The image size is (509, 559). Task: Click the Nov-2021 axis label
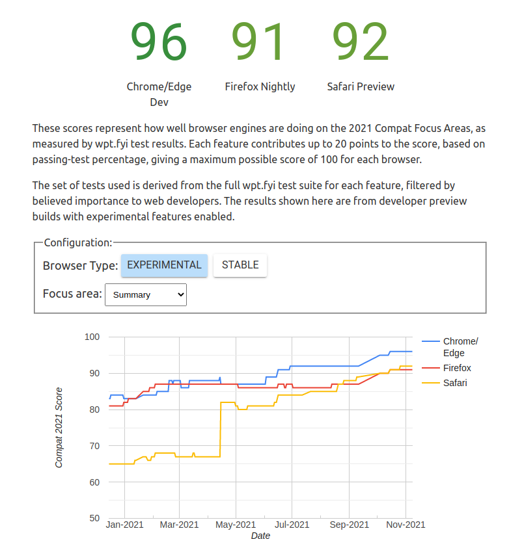[406, 525]
